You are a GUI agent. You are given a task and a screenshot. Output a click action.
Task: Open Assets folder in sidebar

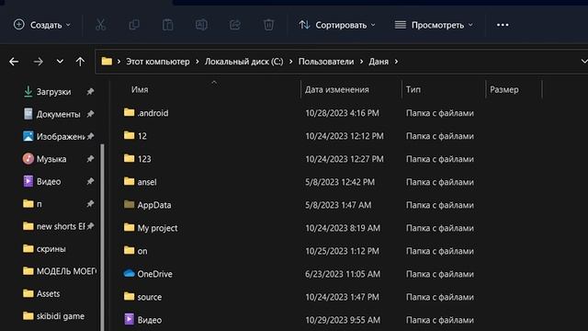pyautogui.click(x=48, y=294)
